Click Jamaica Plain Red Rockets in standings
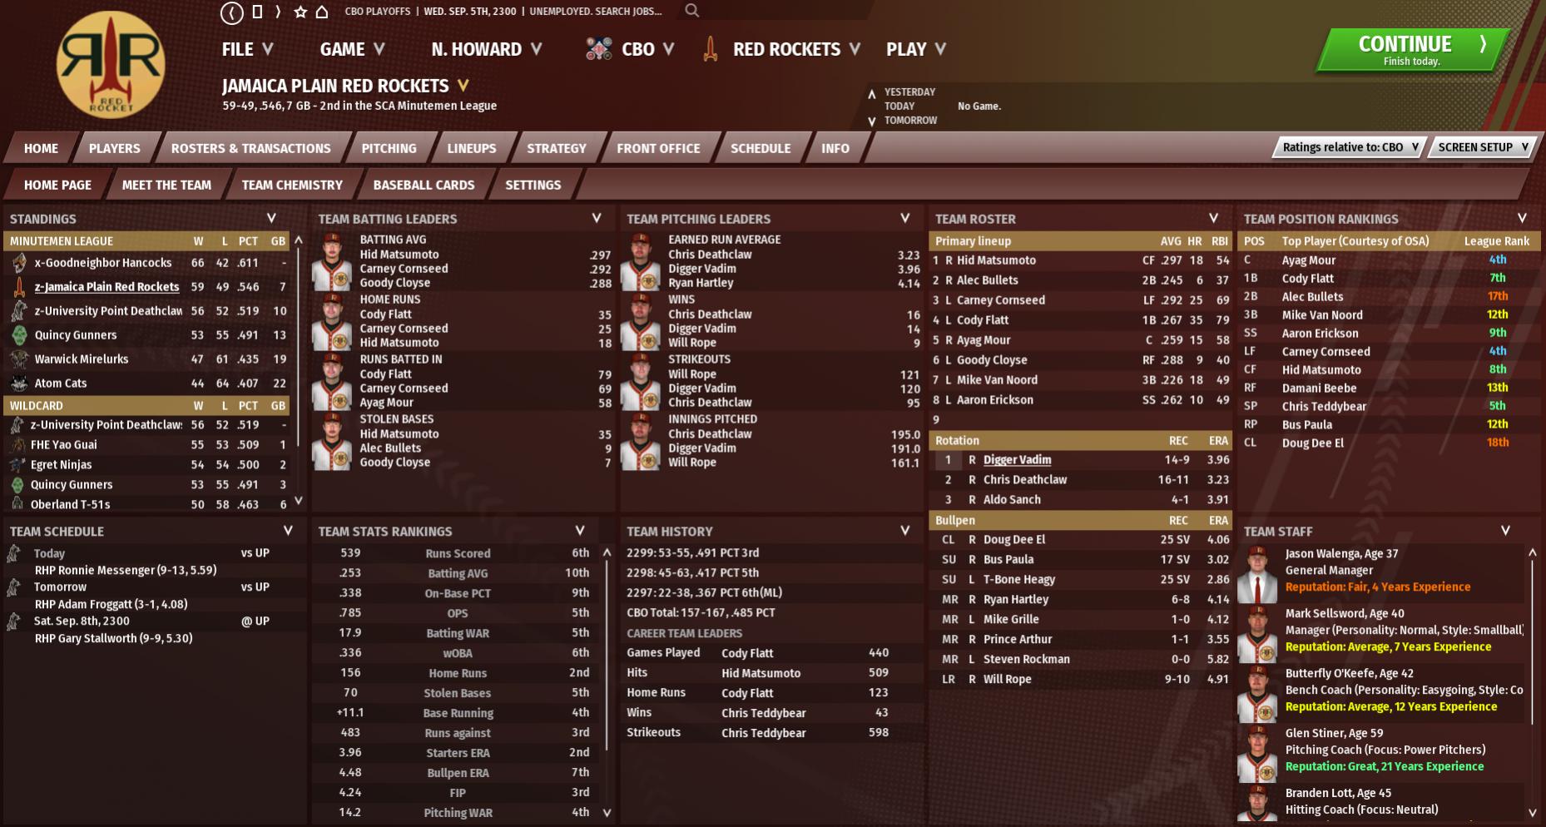Image resolution: width=1546 pixels, height=827 pixels. point(107,287)
